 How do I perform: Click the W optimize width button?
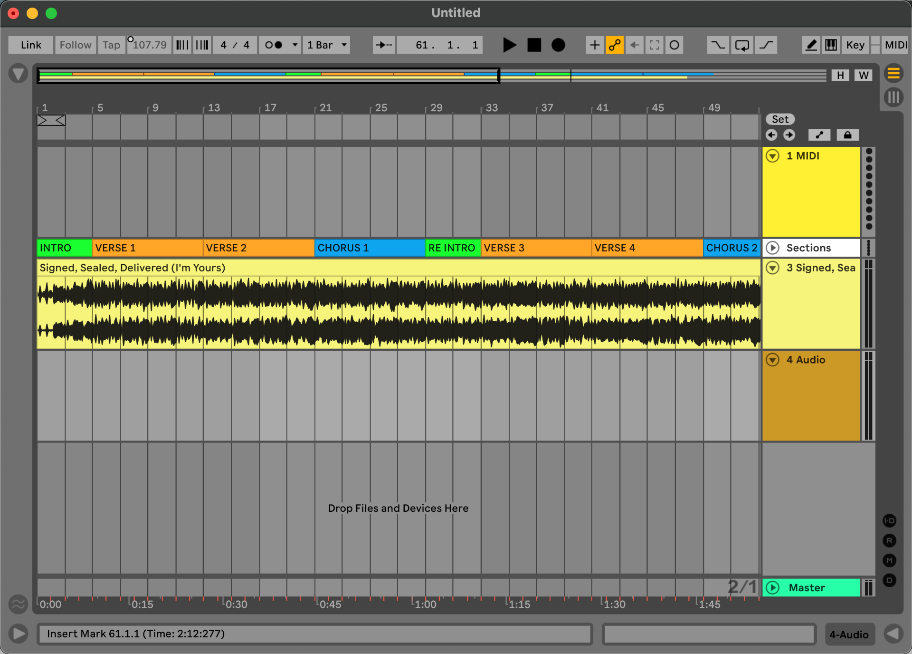coord(864,75)
